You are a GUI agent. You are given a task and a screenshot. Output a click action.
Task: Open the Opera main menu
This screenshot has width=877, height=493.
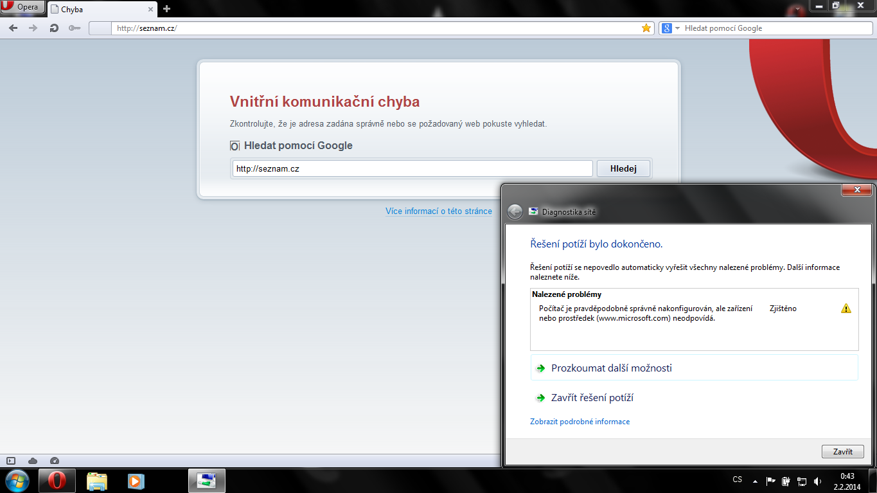pos(22,7)
